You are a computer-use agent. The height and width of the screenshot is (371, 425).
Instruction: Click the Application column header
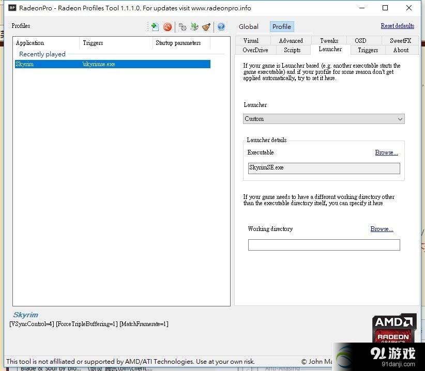coord(46,43)
